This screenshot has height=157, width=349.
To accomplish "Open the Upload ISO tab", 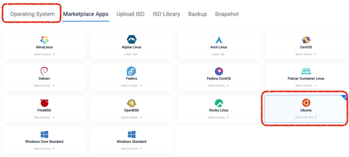I will pos(130,14).
